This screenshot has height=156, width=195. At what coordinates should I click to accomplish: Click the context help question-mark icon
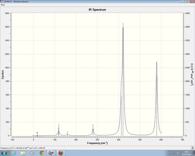192,148
